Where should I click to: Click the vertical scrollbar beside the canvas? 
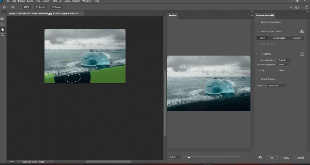pos(165,103)
